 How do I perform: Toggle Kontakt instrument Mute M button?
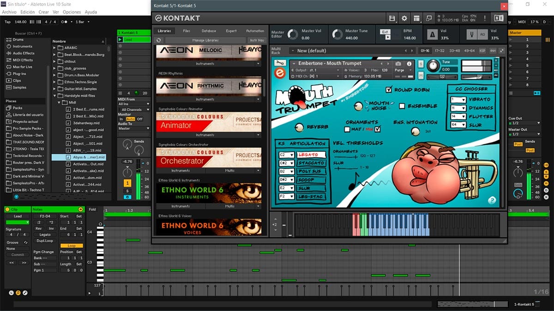[421, 75]
